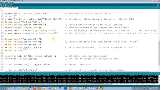The width and height of the screenshot is (160, 90).
Task: Click 'delay(100);' on line 30
Action: [x=12, y=16]
